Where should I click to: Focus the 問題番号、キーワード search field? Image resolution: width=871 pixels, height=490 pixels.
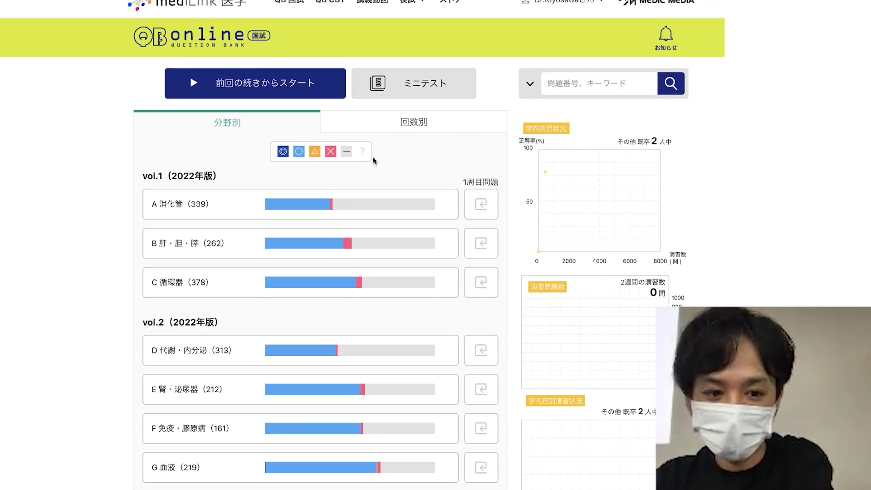pyautogui.click(x=598, y=83)
